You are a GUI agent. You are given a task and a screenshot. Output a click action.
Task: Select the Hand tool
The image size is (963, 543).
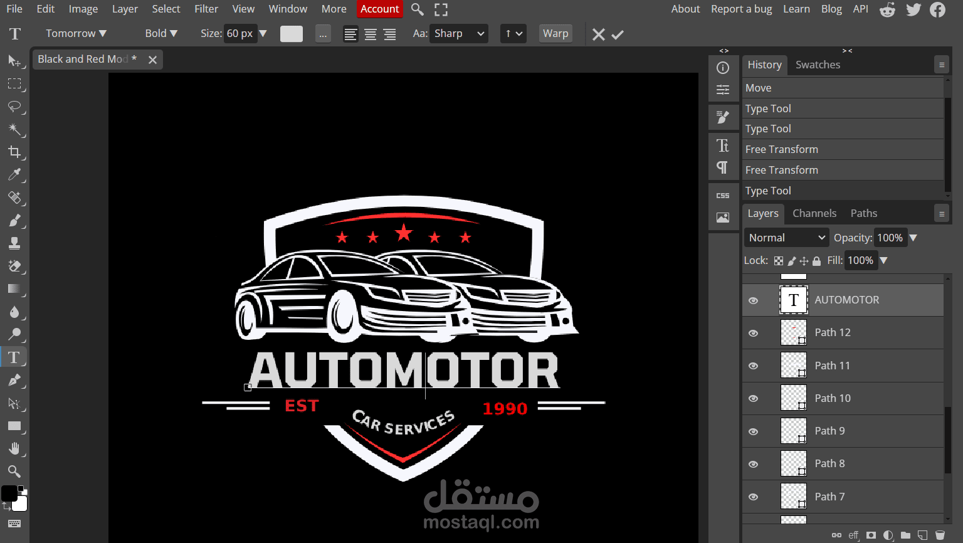(14, 448)
